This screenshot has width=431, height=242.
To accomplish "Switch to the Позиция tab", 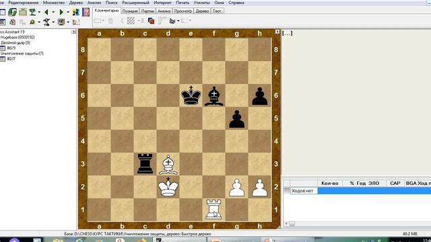I will (130, 11).
